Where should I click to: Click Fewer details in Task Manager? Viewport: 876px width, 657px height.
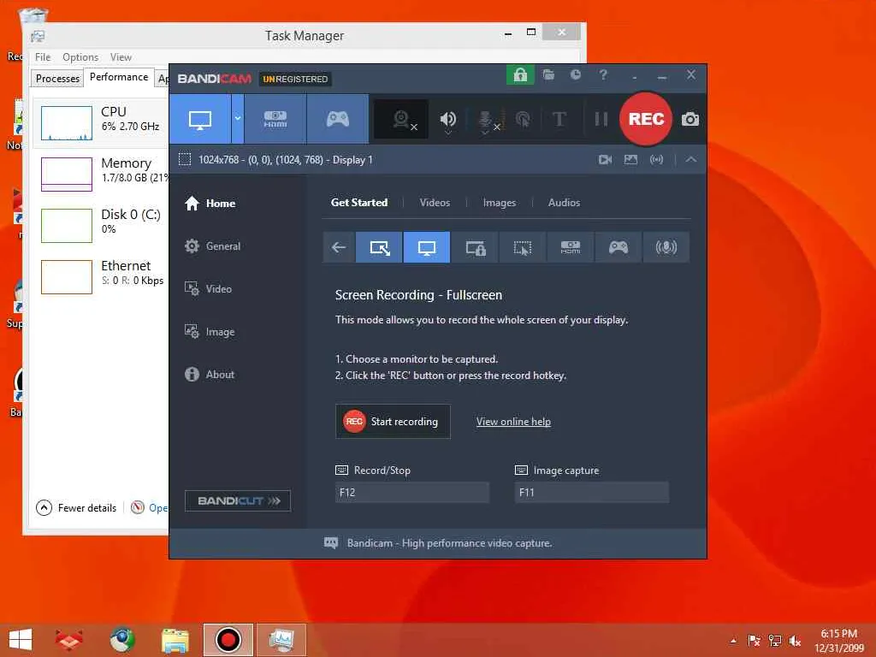point(76,508)
